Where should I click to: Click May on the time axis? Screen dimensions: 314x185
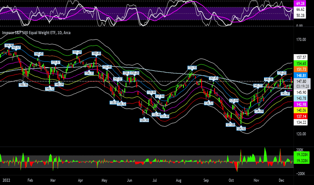point(104,180)
